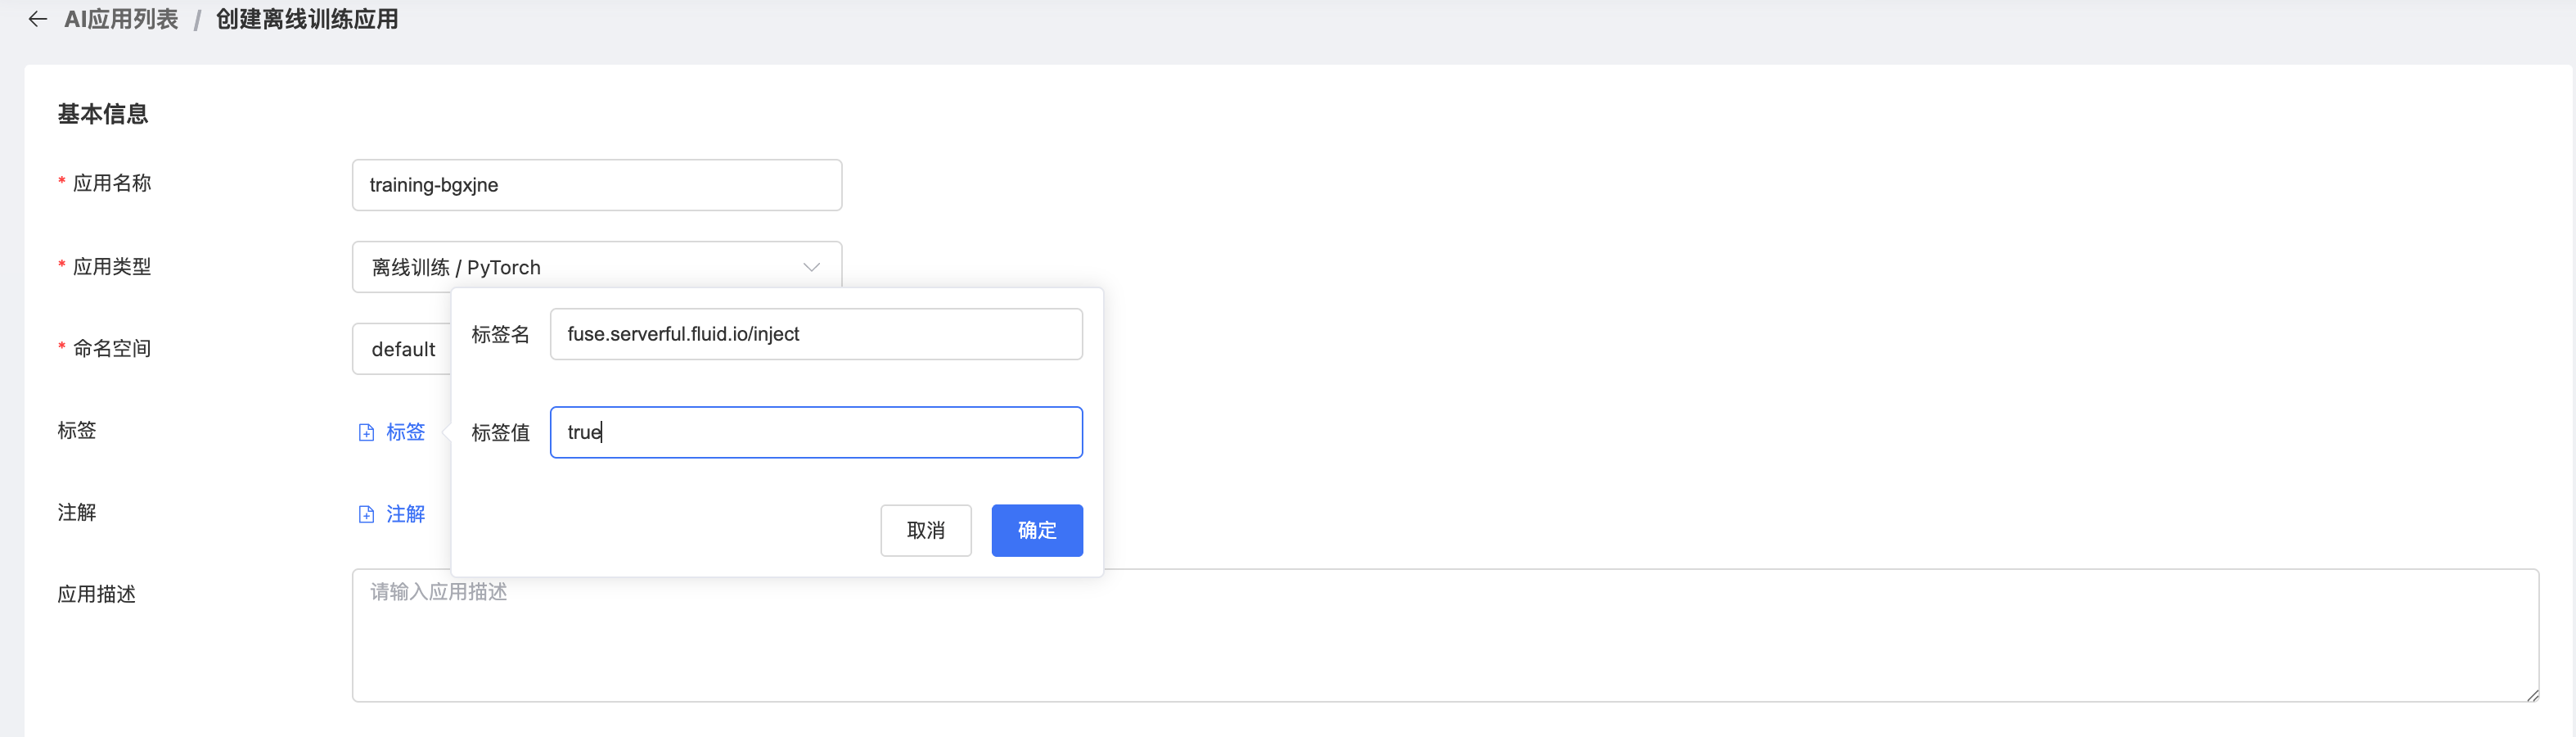Click the 标签值 label in the popover
This screenshot has width=2576, height=737.
coord(500,432)
